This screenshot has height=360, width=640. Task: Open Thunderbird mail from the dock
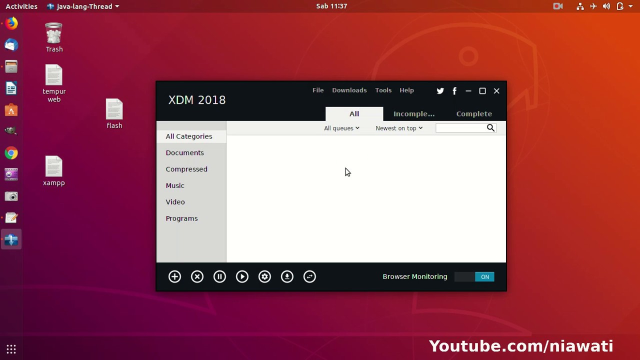[11, 45]
